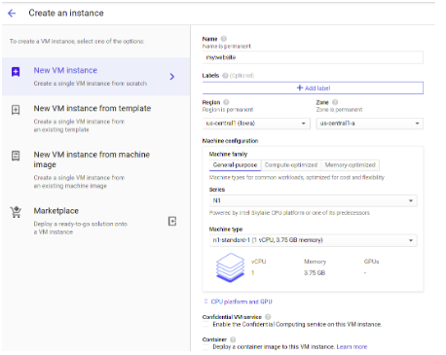Select the Memory-optimized machine family tab
This screenshot has height=355, width=446.
click(x=350, y=165)
